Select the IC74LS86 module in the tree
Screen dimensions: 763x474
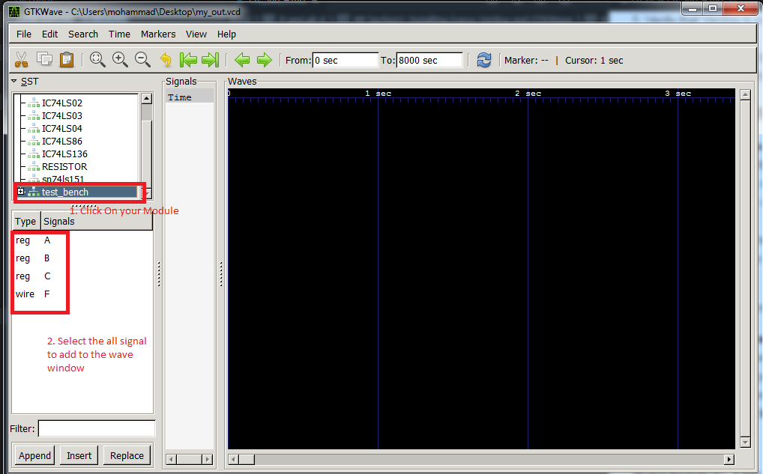coord(61,141)
